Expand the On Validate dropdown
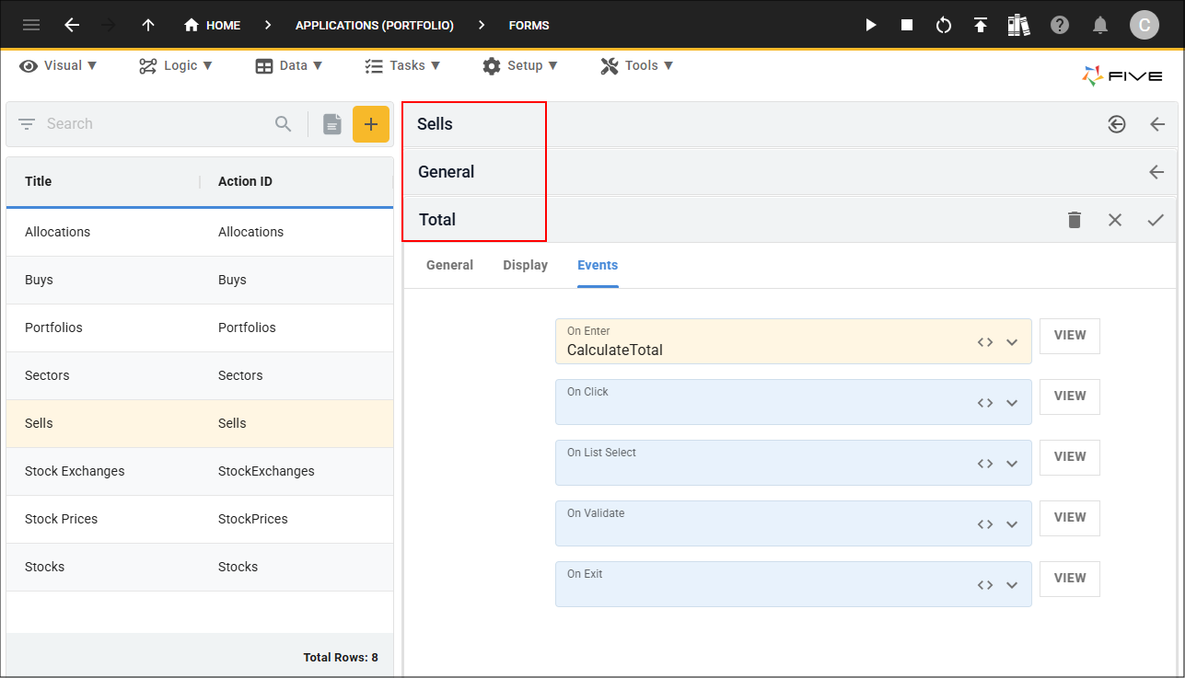This screenshot has height=678, width=1185. pyautogui.click(x=1012, y=524)
